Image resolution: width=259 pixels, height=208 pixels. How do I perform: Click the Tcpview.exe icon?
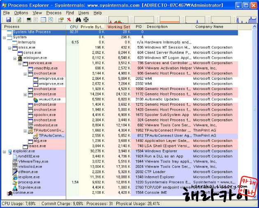[15, 188]
